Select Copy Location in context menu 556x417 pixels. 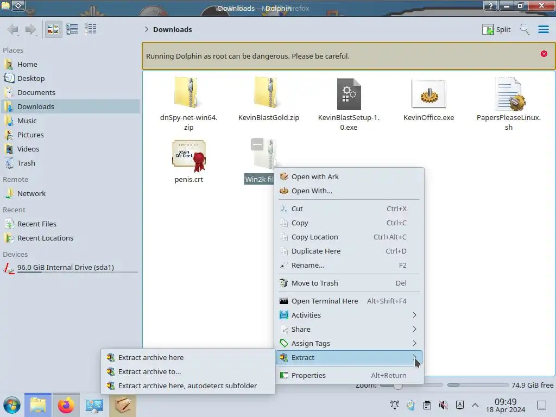[x=350, y=237]
